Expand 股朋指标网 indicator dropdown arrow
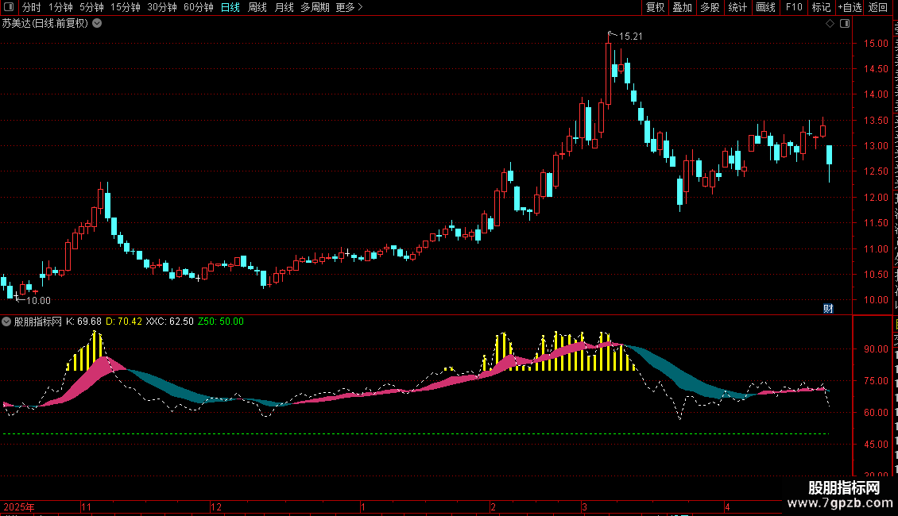This screenshot has height=516, width=898. pos(6,322)
